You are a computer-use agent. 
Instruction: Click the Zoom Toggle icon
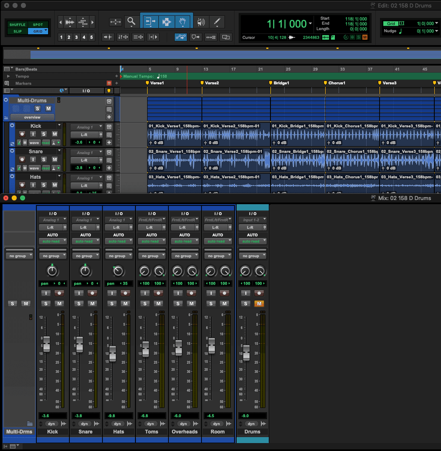116,21
